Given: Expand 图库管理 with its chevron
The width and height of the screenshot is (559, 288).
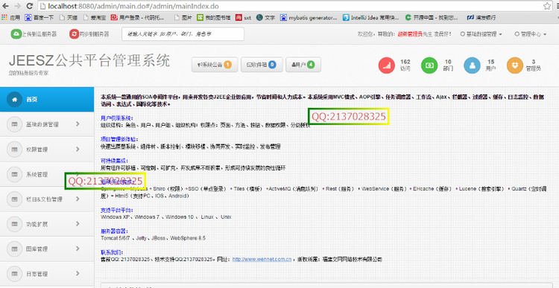Looking at the screenshot, I should coord(78,249).
